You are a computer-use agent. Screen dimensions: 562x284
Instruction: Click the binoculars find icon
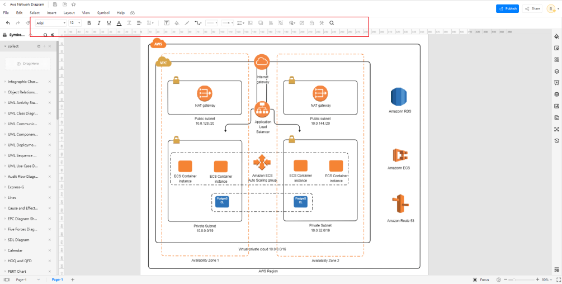point(133,13)
